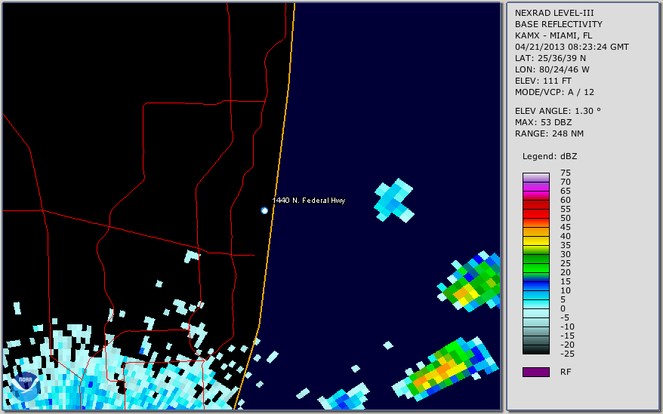This screenshot has width=663, height=414.
Task: Click the 'Legend: dBZ' heading
Action: coord(549,156)
